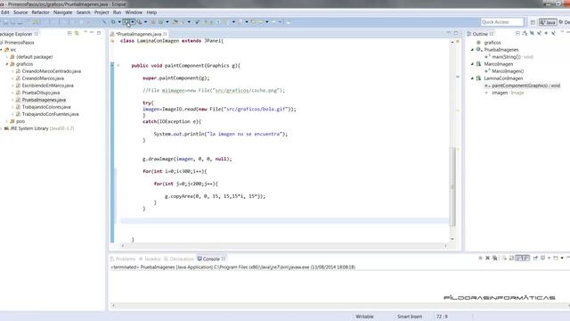The width and height of the screenshot is (570, 321).
Task: Collapse MarcoImagen class in Outline
Action: click(x=473, y=64)
